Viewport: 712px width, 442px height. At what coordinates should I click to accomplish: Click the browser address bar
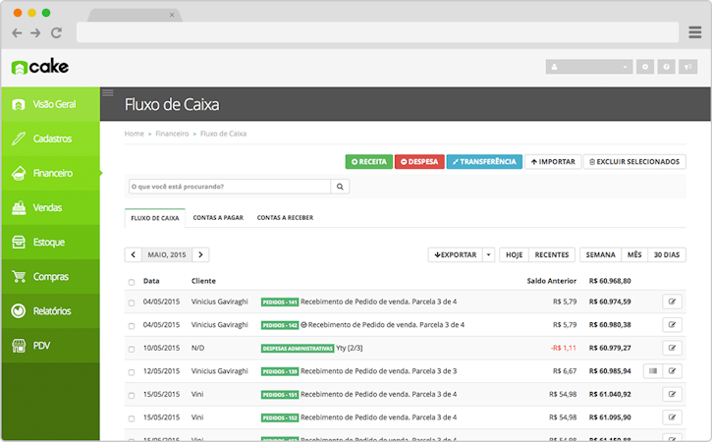tap(377, 32)
